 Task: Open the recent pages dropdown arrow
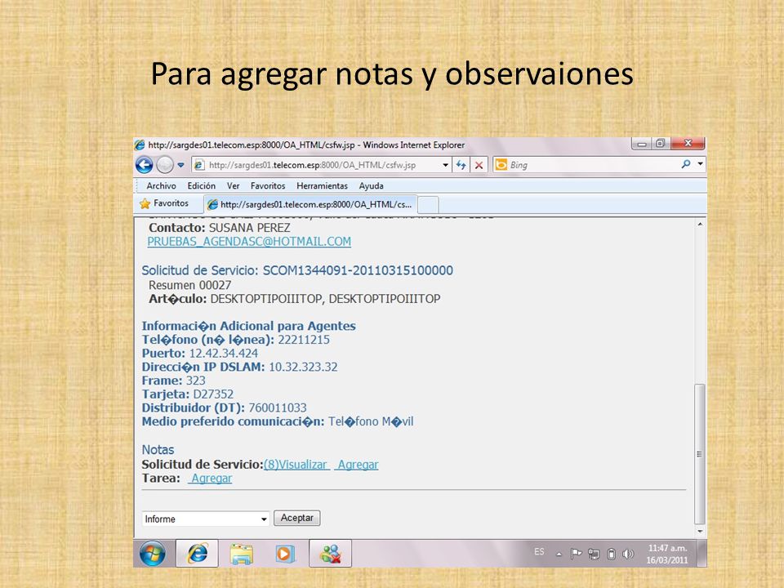pyautogui.click(x=181, y=164)
